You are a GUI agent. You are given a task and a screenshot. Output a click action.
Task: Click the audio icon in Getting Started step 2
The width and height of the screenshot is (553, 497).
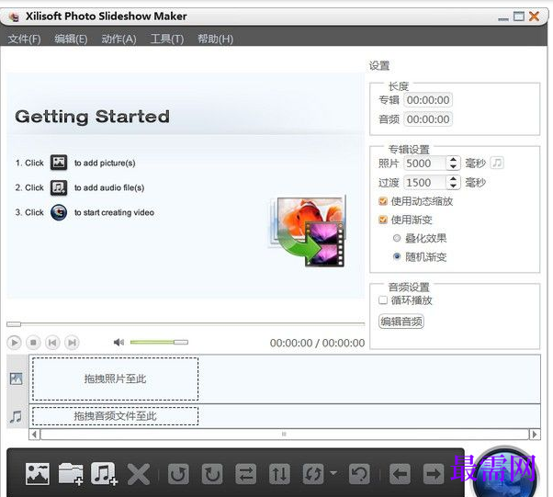(x=59, y=187)
